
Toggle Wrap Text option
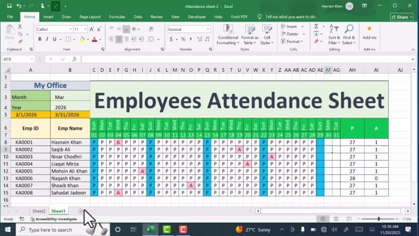(x=151, y=29)
